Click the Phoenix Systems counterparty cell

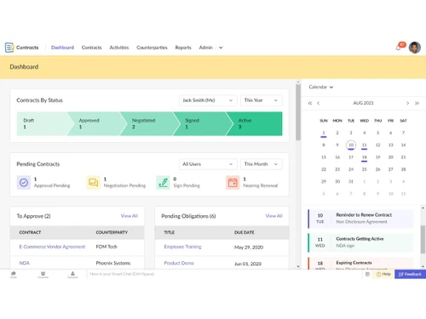[x=113, y=263]
